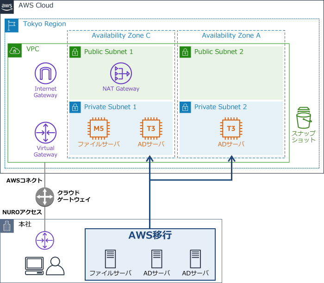Viewport: 324px width, 283px height.
Task: Select the T3 ADサーバ in Private Subnet 1
Action: pos(150,129)
